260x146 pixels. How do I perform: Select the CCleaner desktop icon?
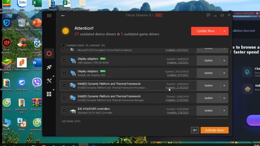tap(22, 45)
